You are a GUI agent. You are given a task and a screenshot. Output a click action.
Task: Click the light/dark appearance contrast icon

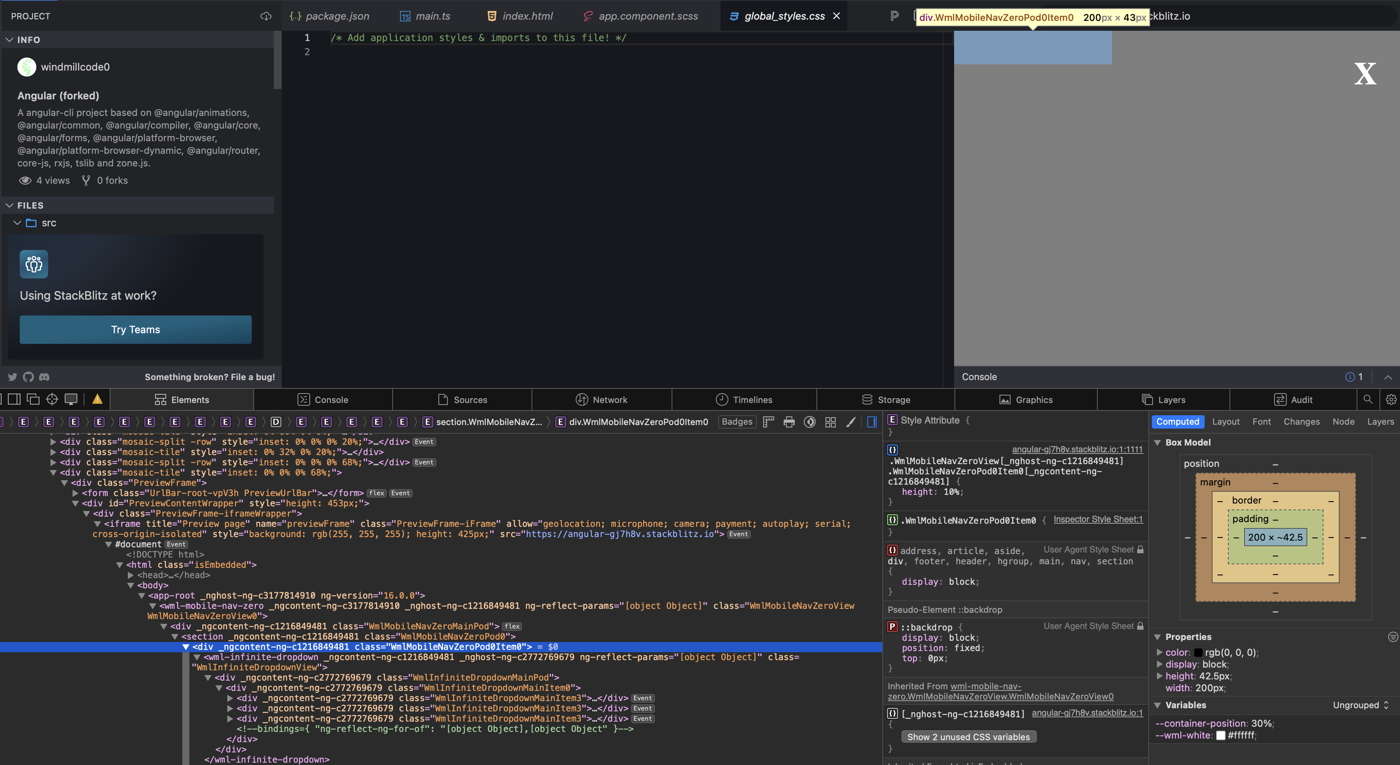(810, 422)
